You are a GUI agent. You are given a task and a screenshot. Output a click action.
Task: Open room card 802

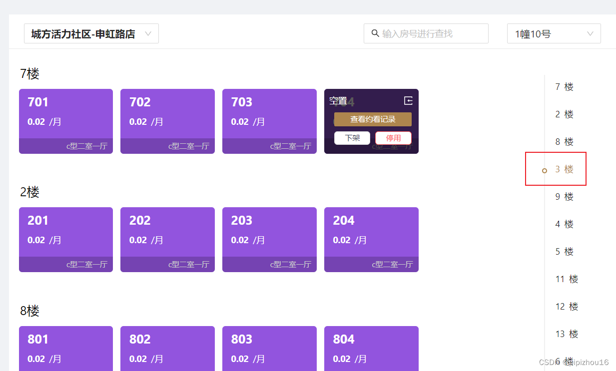(168, 349)
